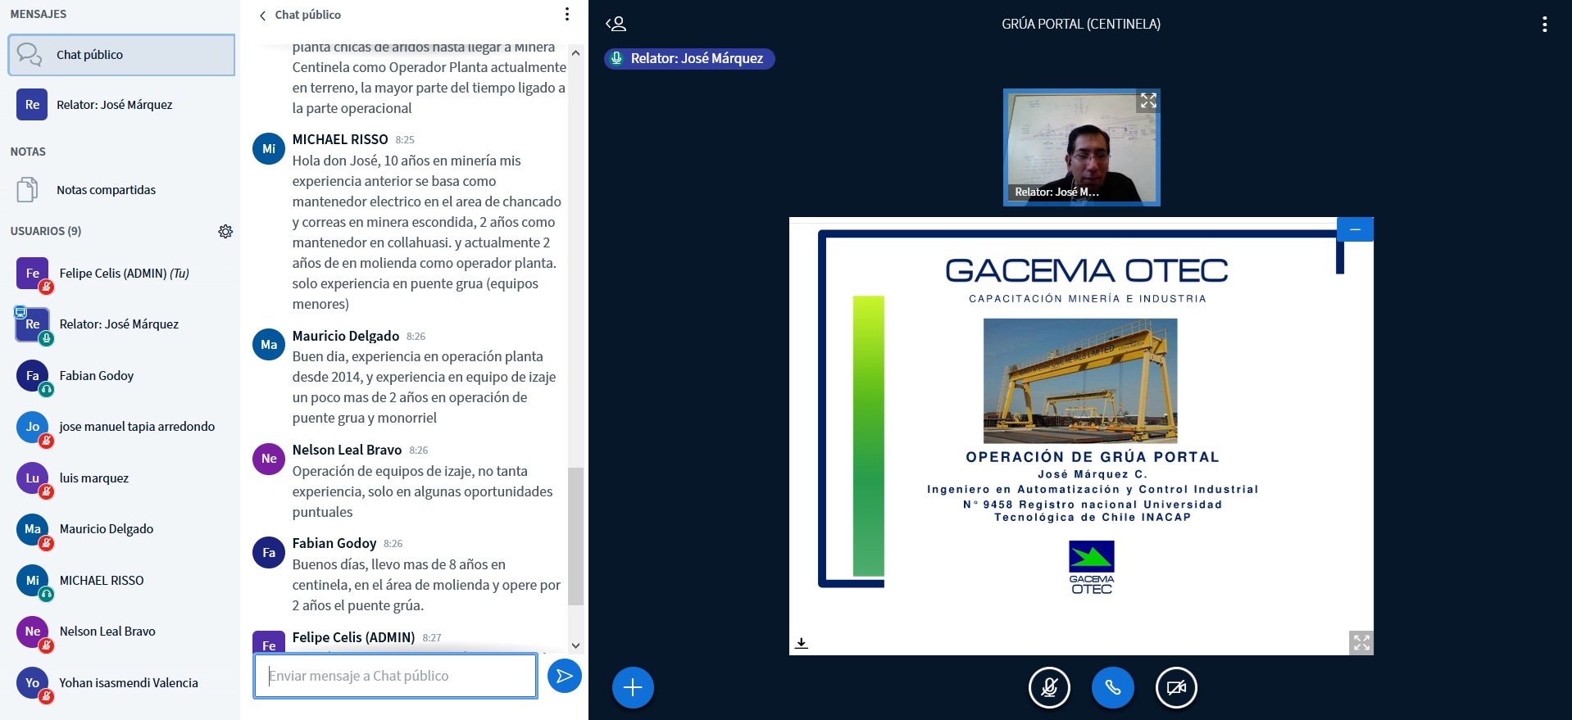Screen dimensions: 1572x720
Task: Focus the Enviar mensaje a Chat público field
Action: coord(395,676)
